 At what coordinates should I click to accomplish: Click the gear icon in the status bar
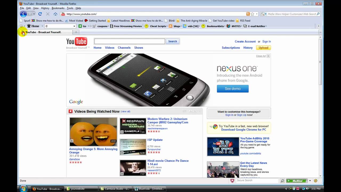[316, 181]
